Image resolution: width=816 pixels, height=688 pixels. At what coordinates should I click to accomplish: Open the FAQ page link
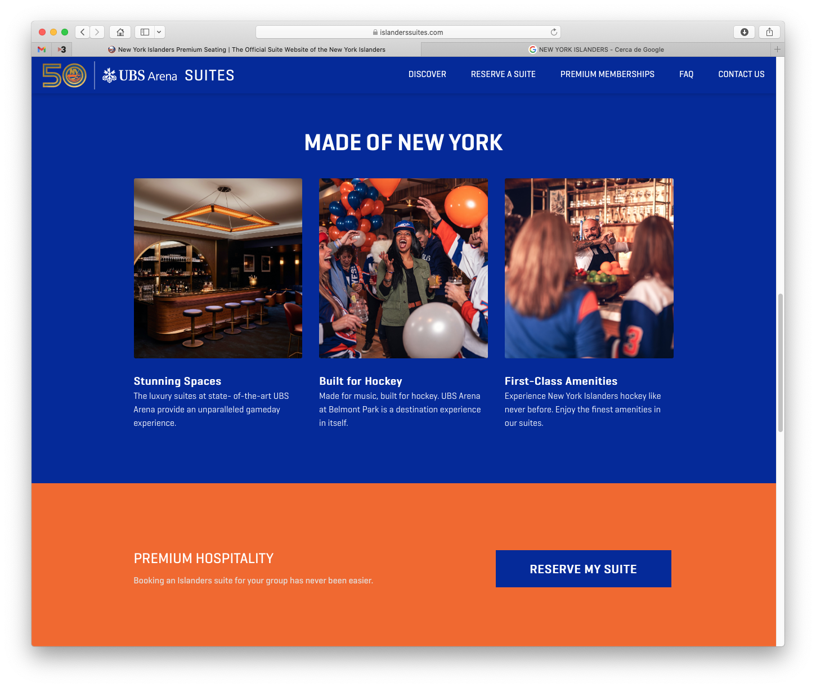[x=686, y=74]
